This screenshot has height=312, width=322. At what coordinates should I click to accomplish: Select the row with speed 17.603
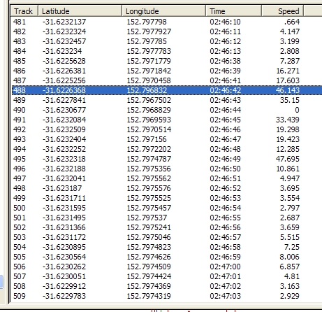[167, 80]
